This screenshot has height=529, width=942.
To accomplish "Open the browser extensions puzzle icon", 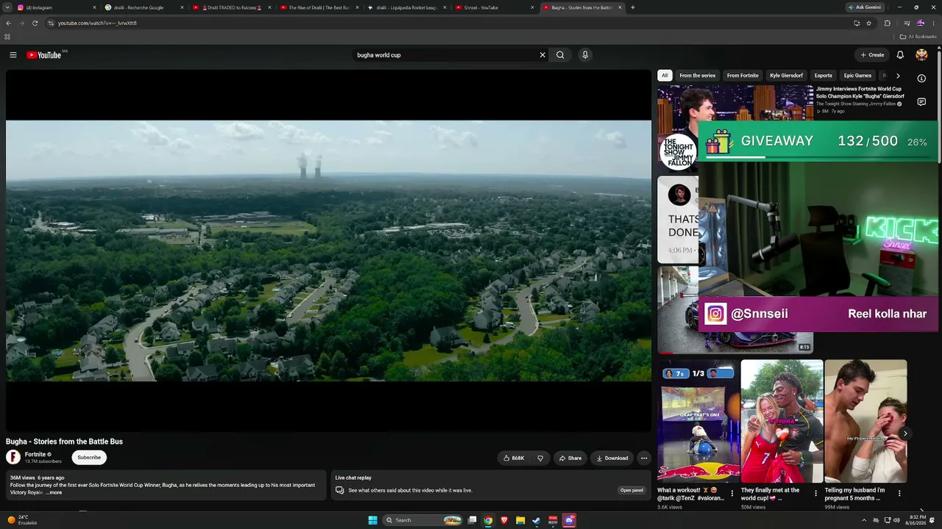I will (887, 23).
